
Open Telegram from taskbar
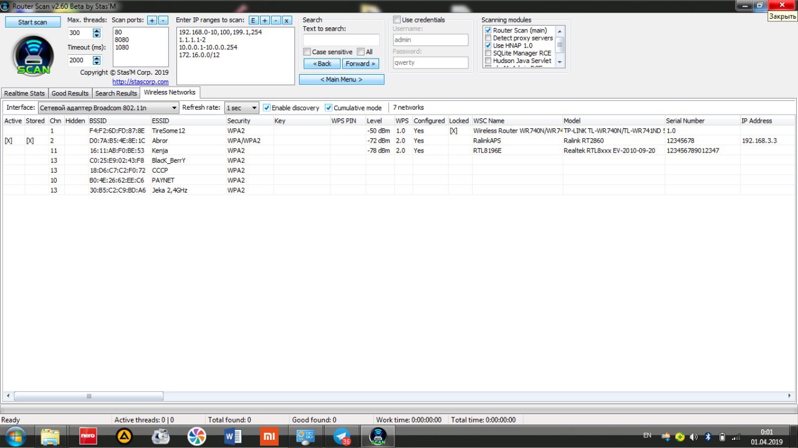click(x=342, y=436)
